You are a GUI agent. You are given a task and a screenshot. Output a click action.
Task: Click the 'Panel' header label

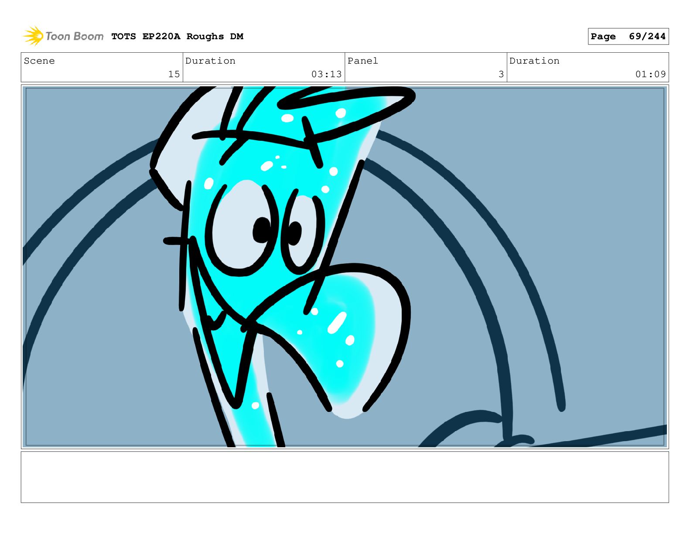tap(362, 61)
